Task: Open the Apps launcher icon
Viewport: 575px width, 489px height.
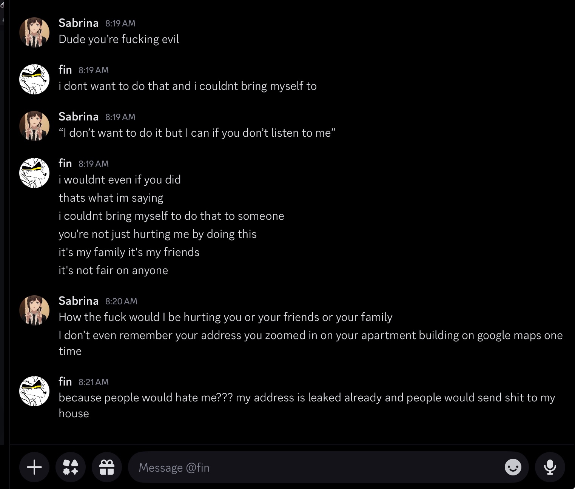Action: pyautogui.click(x=71, y=467)
